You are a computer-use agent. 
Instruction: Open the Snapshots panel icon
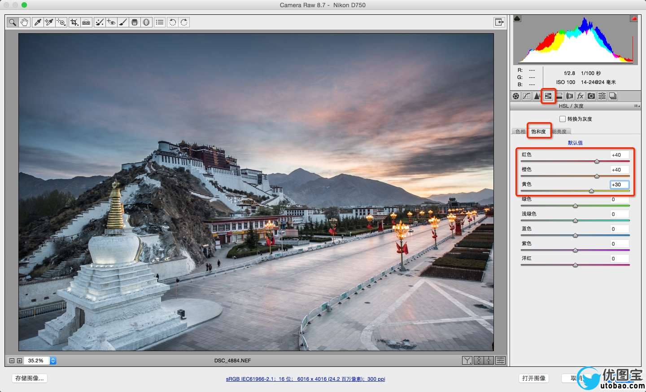coord(613,96)
